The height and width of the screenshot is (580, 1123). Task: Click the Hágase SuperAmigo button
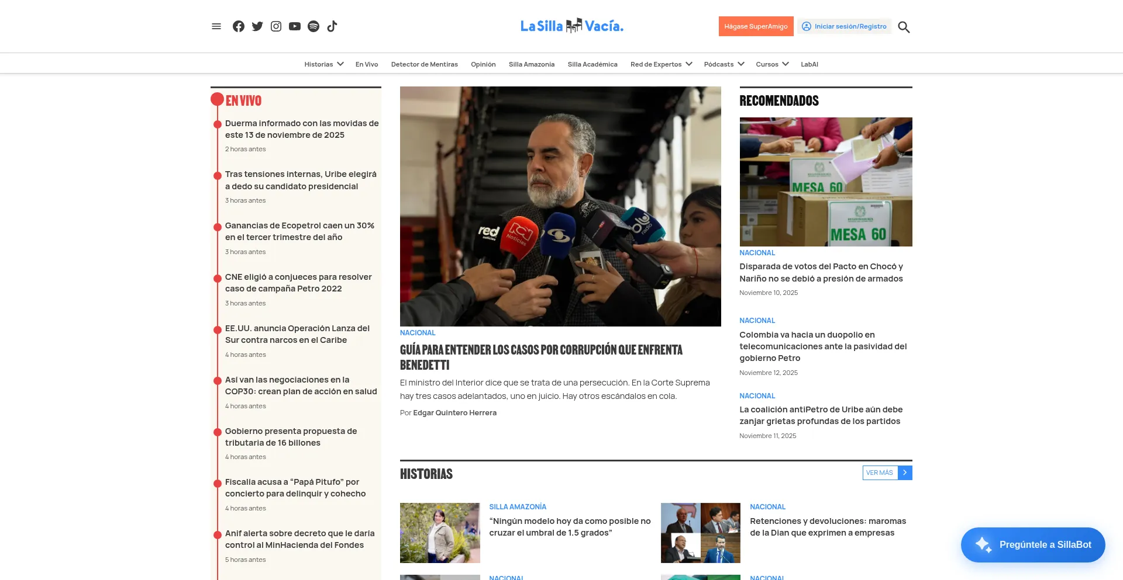(x=756, y=26)
